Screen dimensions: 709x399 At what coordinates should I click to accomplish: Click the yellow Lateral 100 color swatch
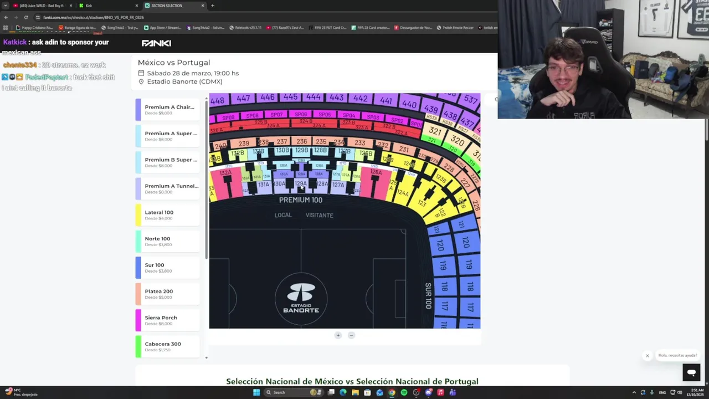(138, 215)
